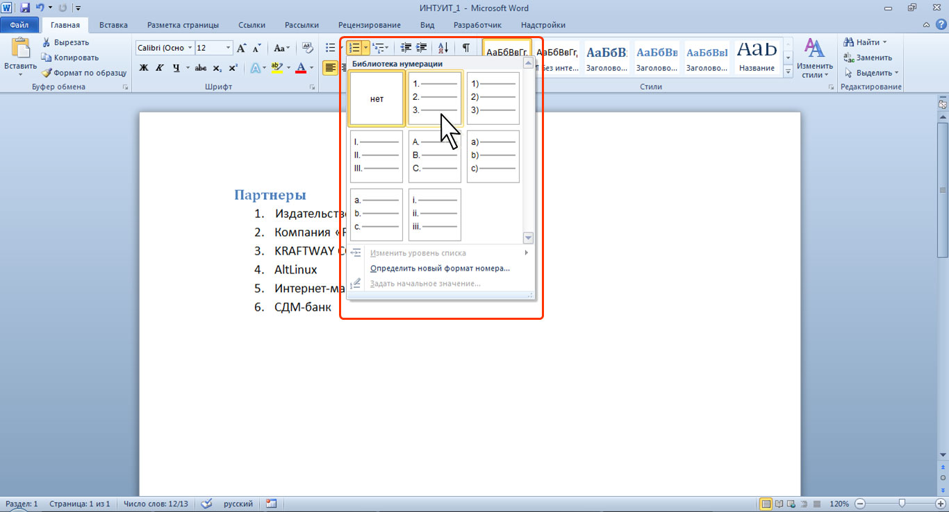Expand the Calibri font name dropdown
The image size is (949, 512).
(x=190, y=48)
